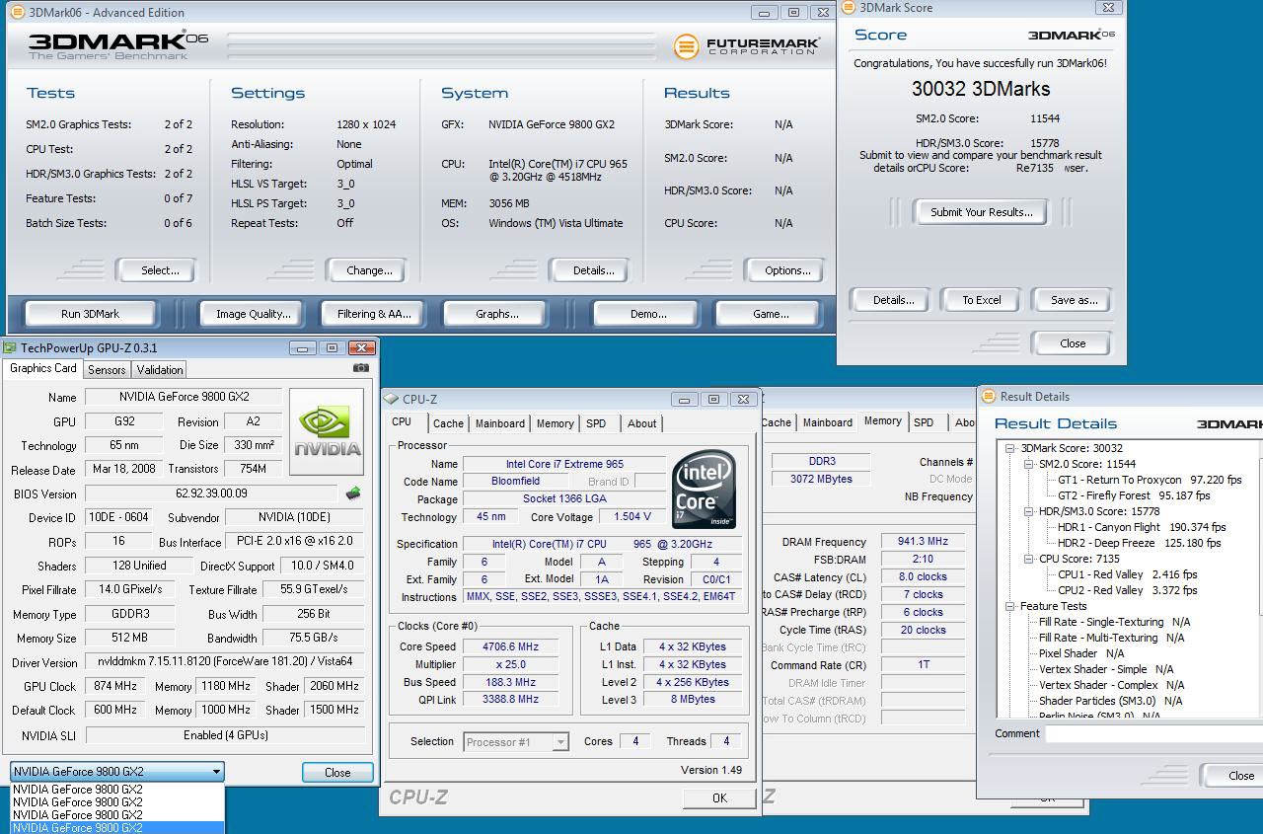Select CPU1 - Red Valley row
Screen dimensions: 1263x834
1127,574
